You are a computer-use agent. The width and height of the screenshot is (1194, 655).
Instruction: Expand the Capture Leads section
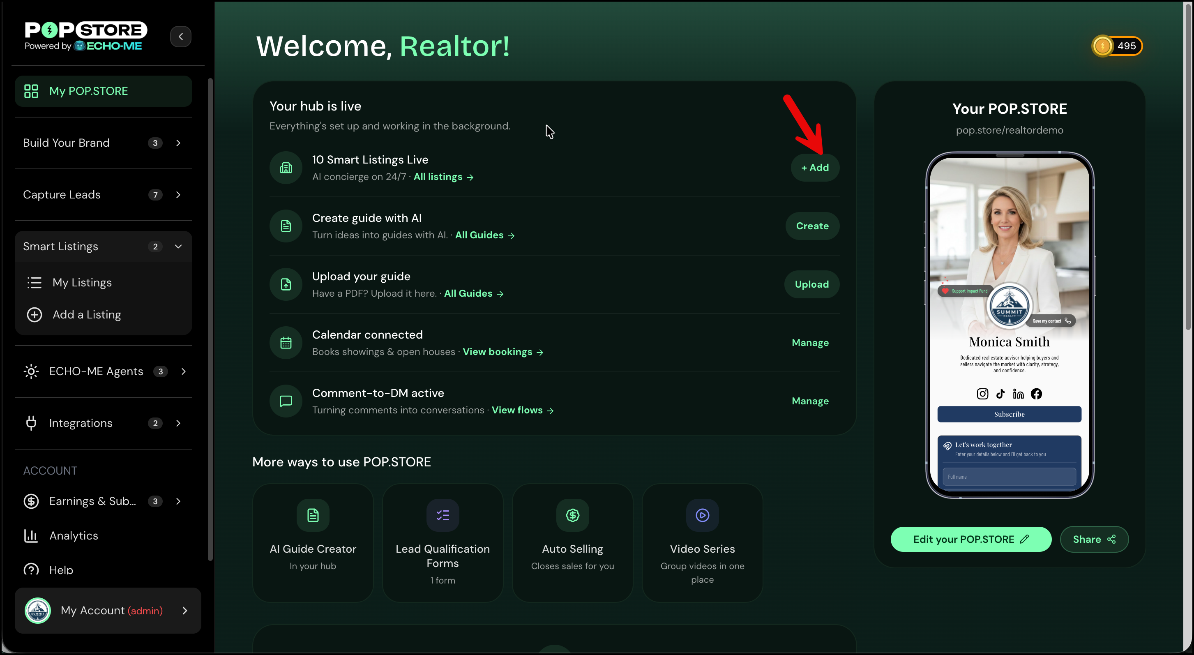pos(104,195)
